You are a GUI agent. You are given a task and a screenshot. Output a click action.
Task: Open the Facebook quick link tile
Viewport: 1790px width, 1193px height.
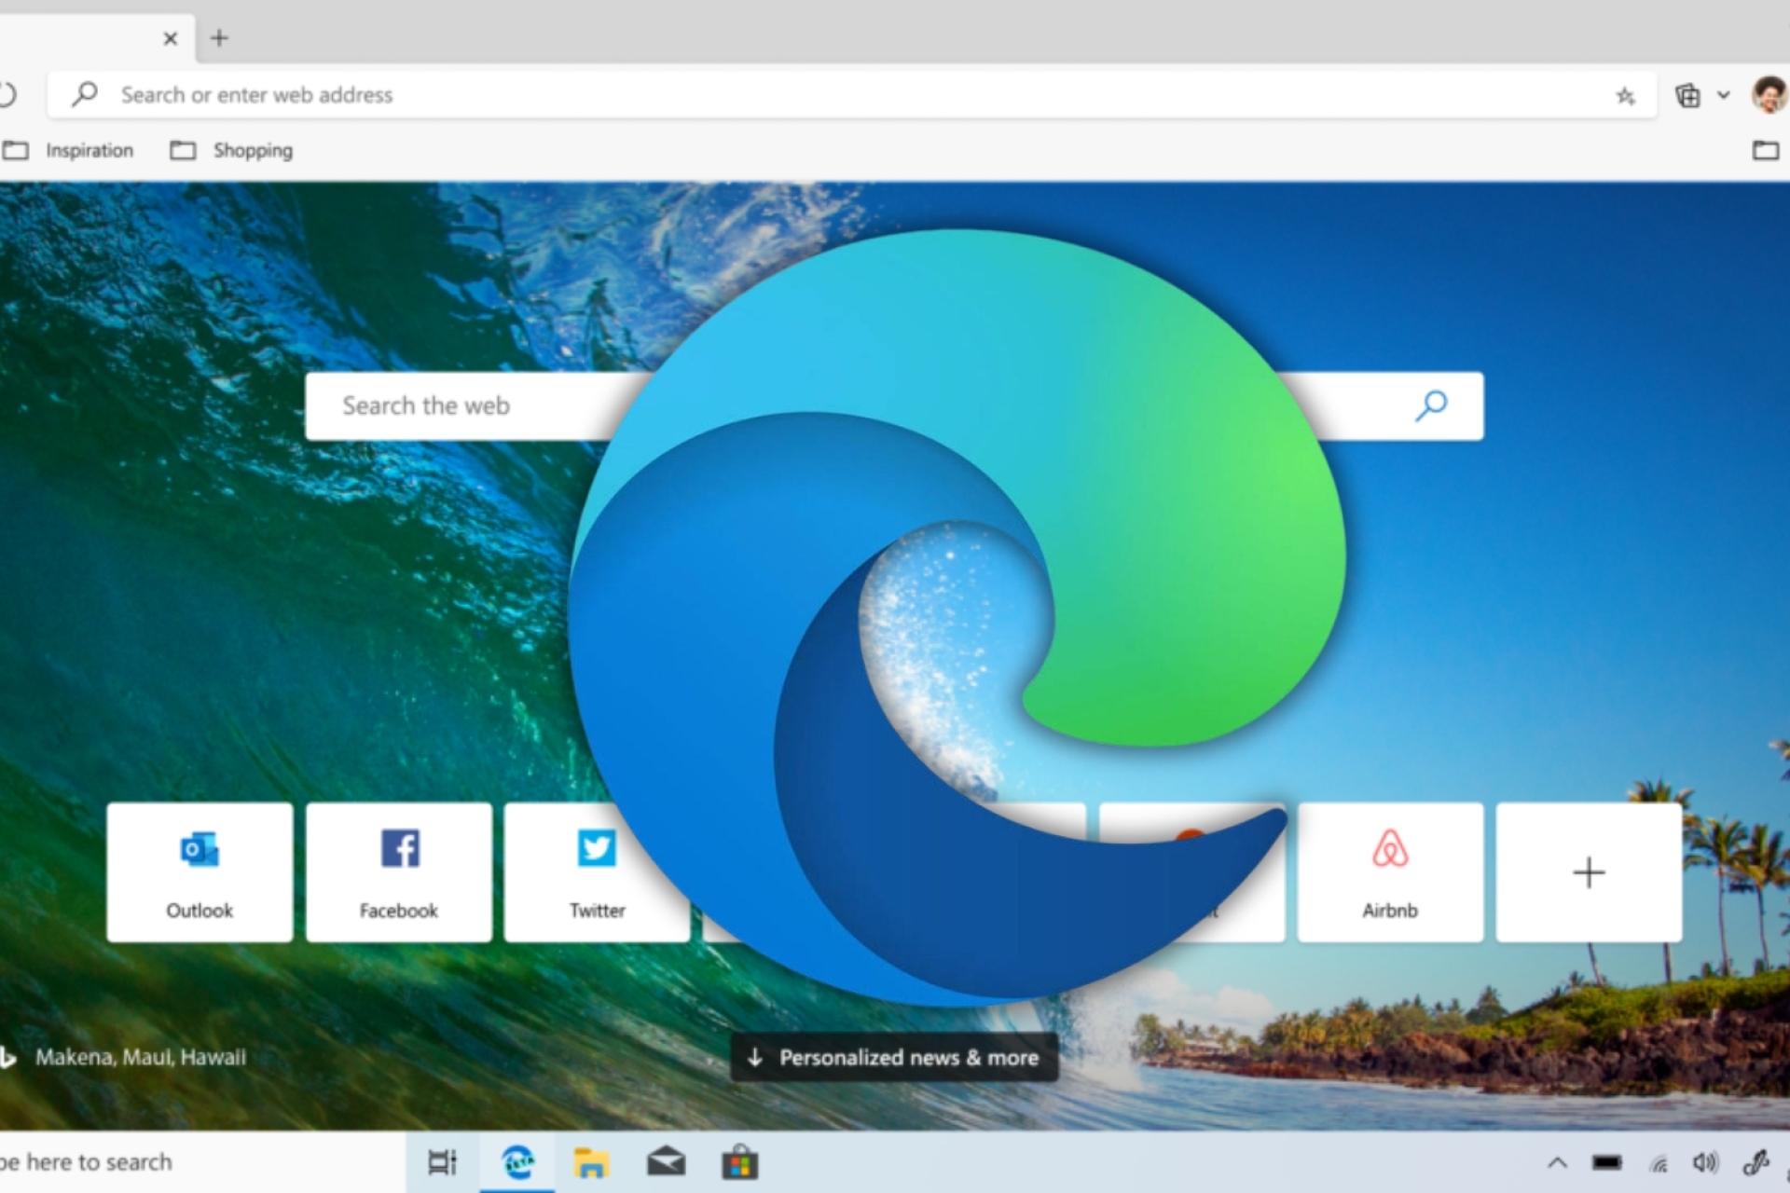click(398, 872)
